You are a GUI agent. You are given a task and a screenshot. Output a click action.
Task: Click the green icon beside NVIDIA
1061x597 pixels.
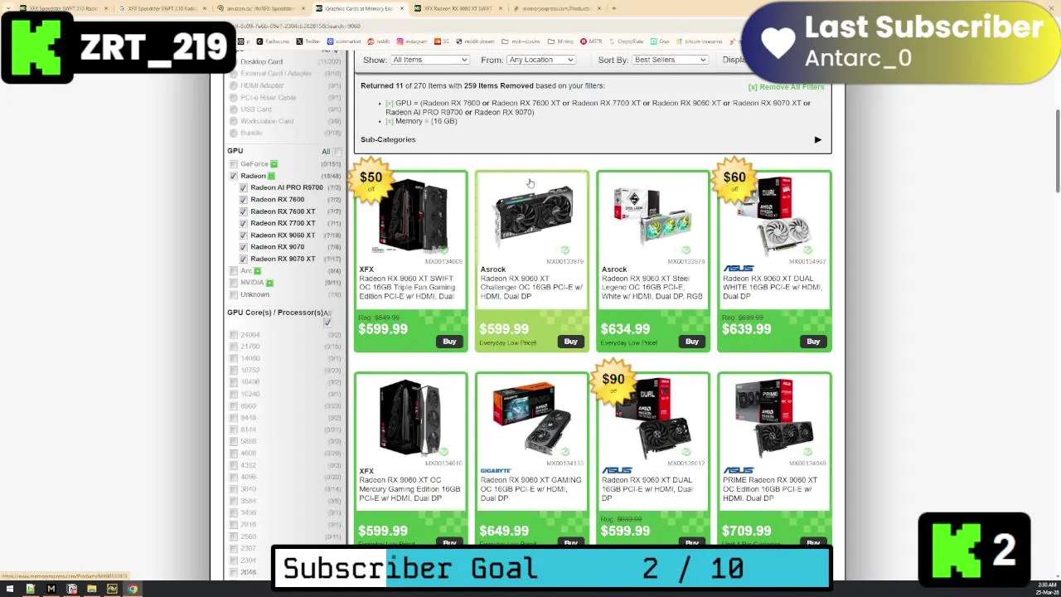pos(269,283)
